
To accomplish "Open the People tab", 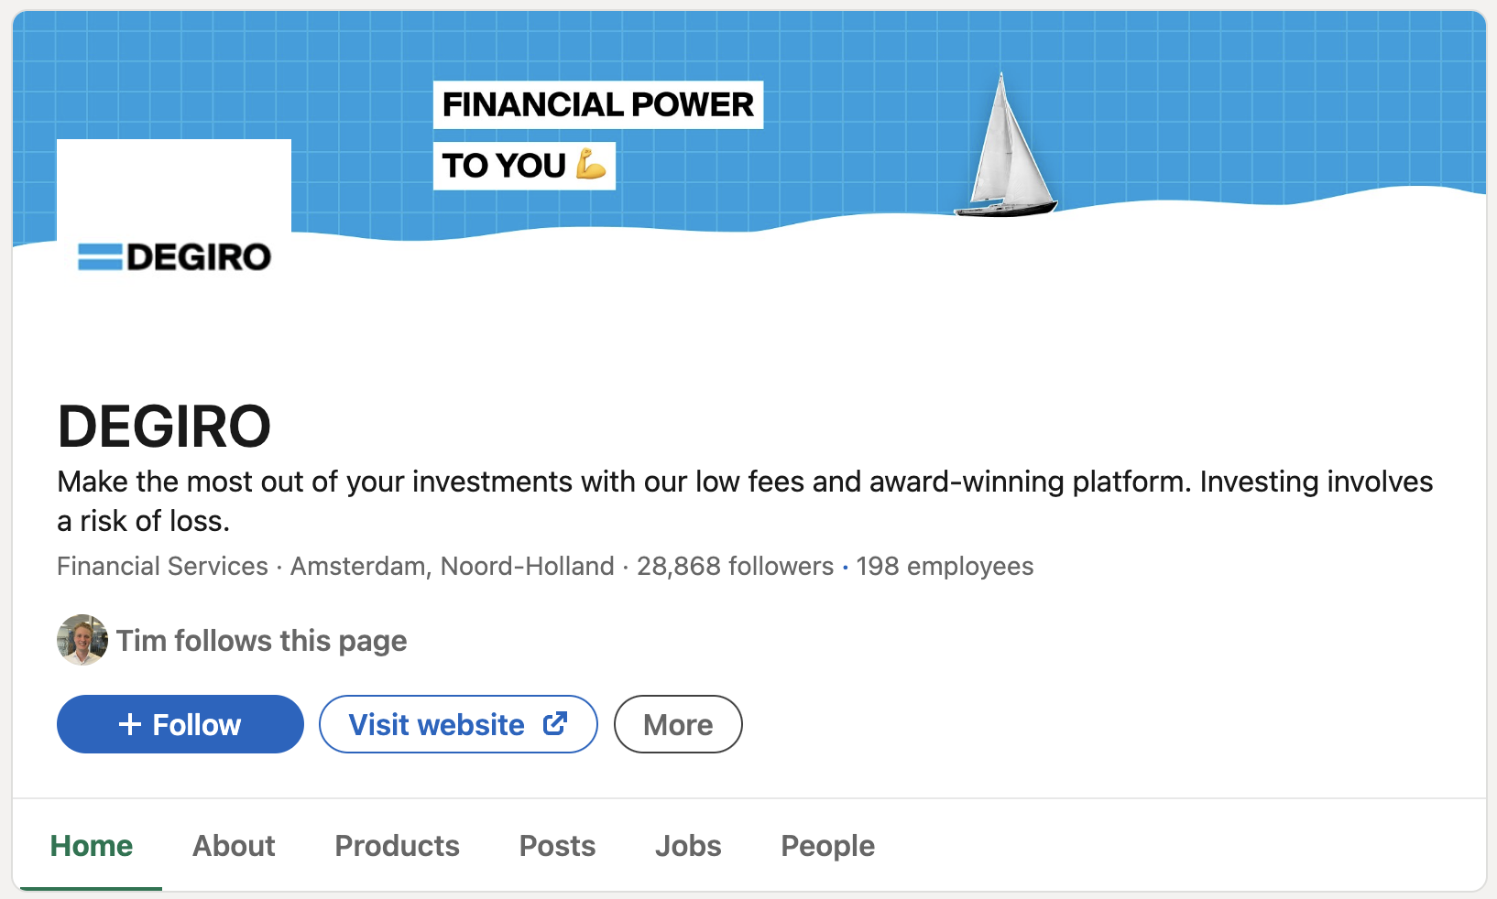I will (827, 845).
